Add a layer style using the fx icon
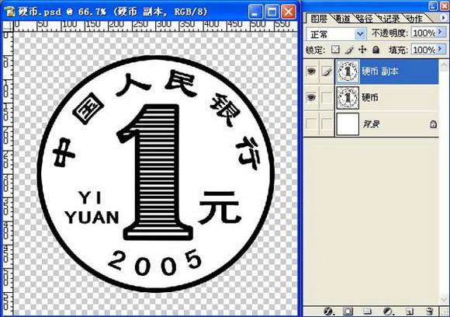The height and width of the screenshot is (317, 450). click(328, 312)
